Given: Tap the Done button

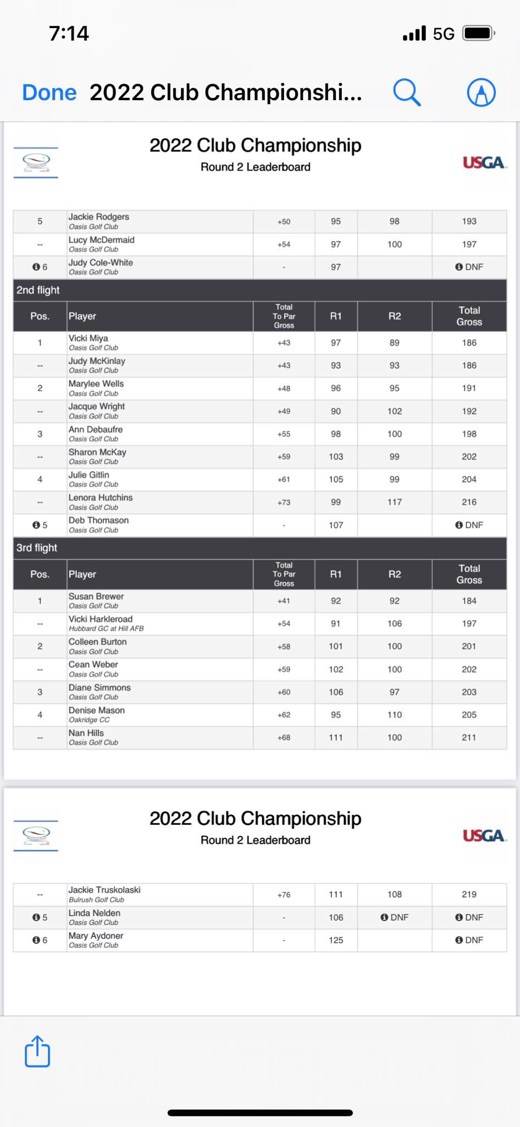Looking at the screenshot, I should coord(49,92).
